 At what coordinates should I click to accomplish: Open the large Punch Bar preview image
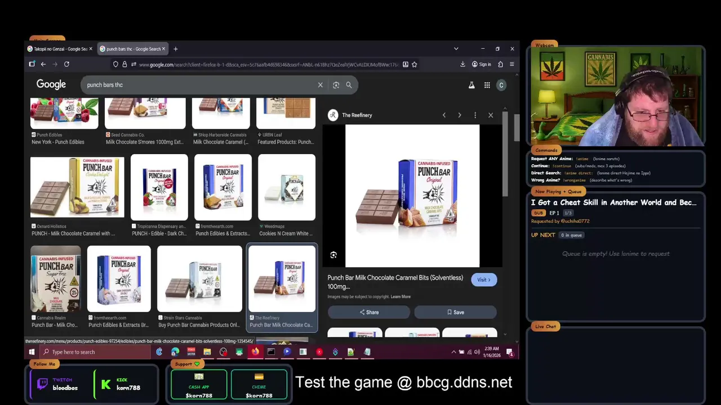tap(412, 196)
